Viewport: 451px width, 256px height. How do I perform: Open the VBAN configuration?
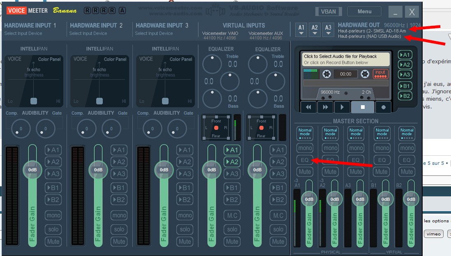[328, 12]
